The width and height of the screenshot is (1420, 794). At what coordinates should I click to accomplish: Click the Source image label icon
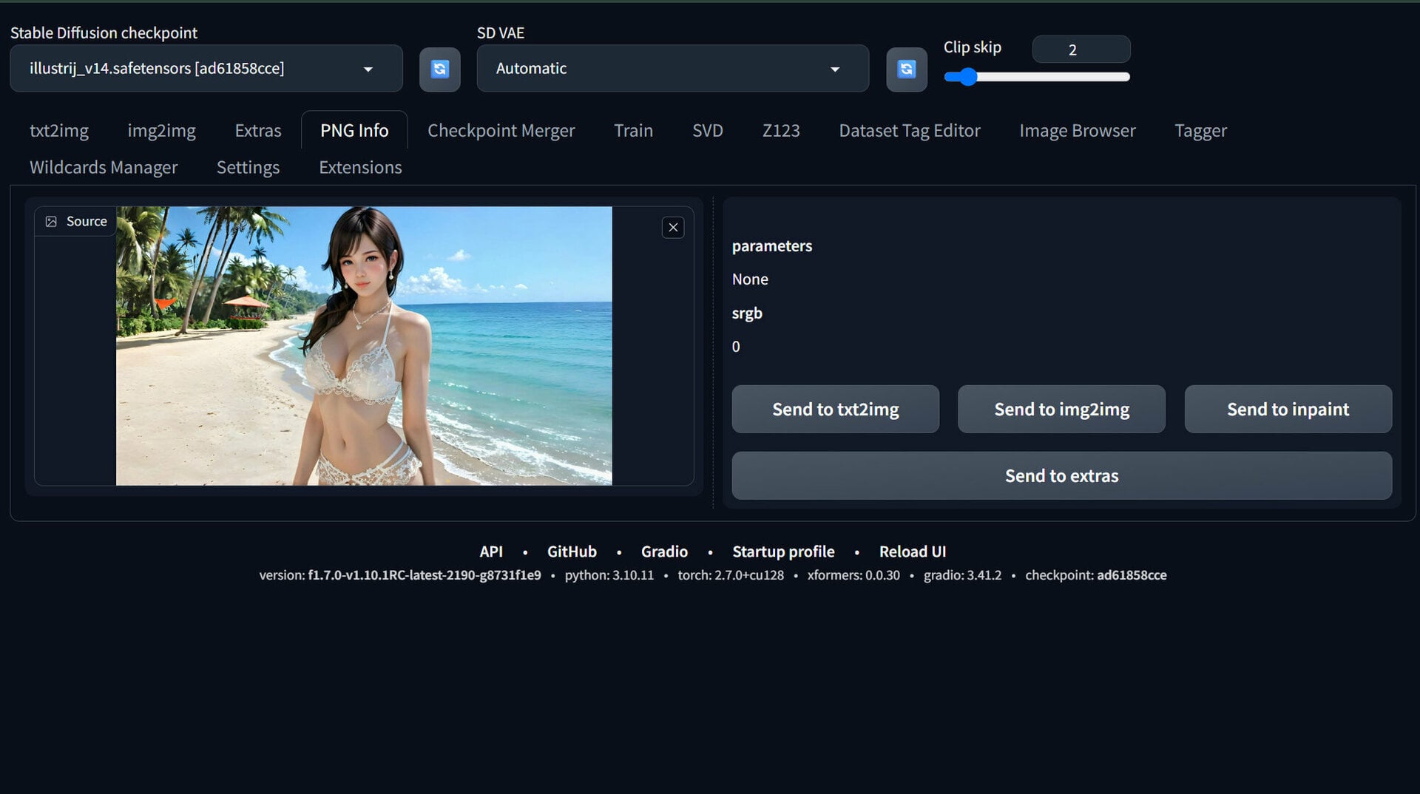point(51,222)
